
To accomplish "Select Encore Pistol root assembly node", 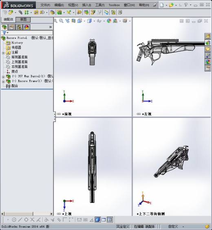I will click(17, 38).
